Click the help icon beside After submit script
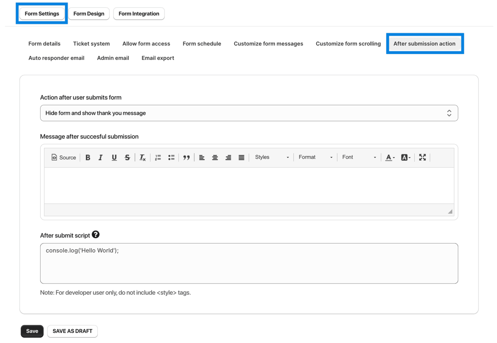 pos(96,234)
